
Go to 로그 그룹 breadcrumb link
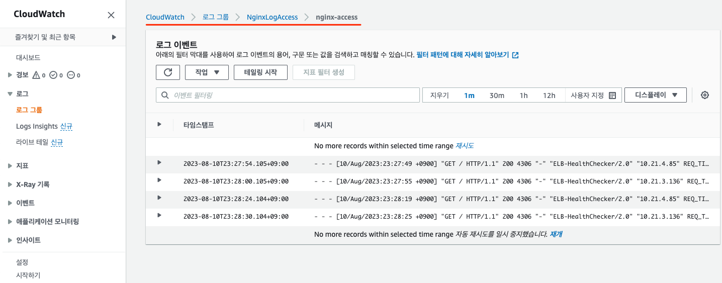pyautogui.click(x=216, y=17)
